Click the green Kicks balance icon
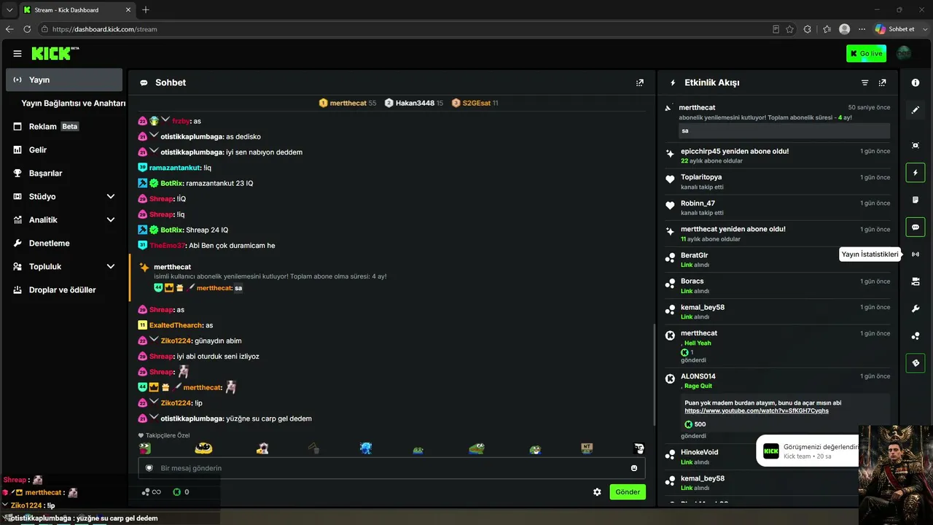This screenshot has height=525, width=933. click(x=176, y=492)
